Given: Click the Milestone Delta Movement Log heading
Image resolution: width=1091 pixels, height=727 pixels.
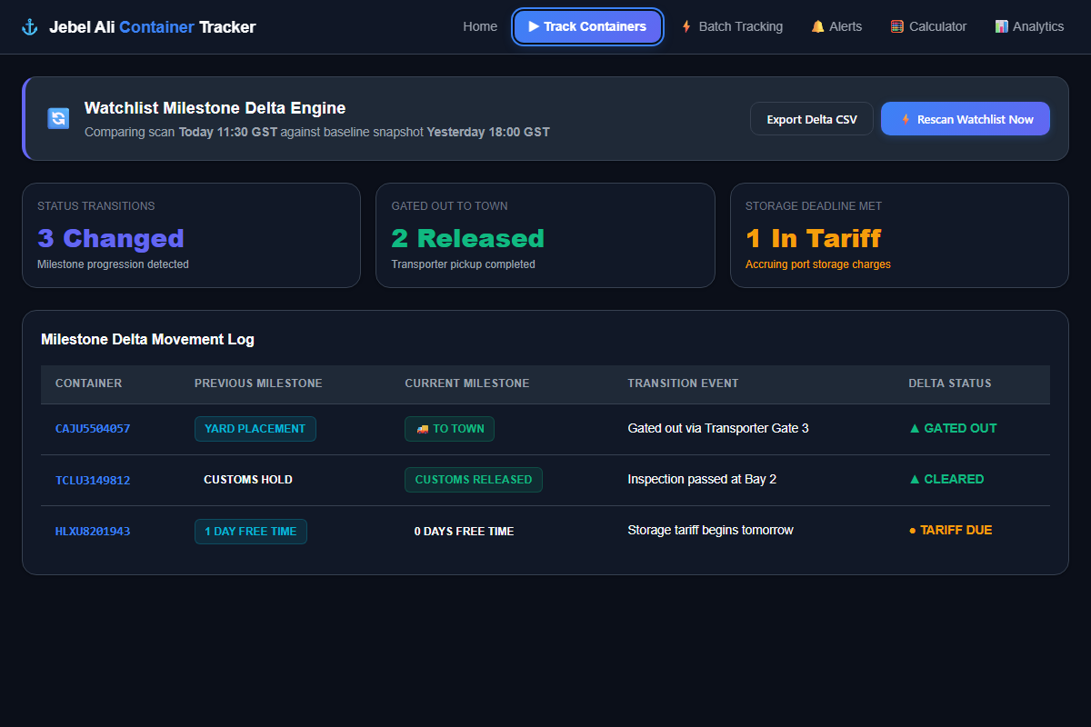Looking at the screenshot, I should pyautogui.click(x=147, y=339).
